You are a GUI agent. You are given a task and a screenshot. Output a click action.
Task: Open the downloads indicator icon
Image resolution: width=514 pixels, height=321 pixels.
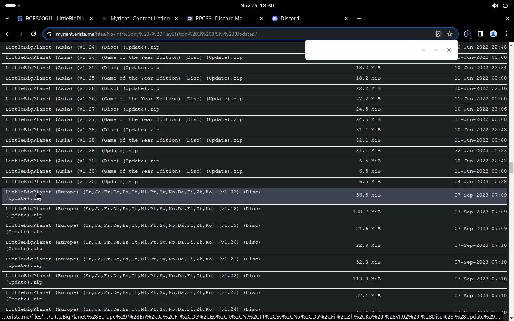tap(468, 34)
